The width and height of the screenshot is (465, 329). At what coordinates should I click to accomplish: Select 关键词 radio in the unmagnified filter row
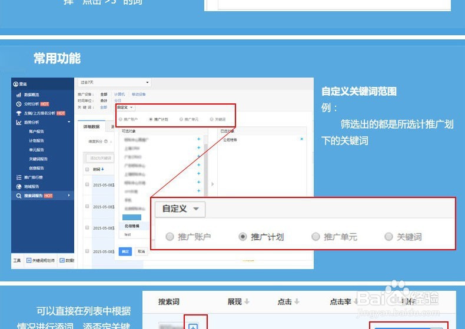point(211,119)
